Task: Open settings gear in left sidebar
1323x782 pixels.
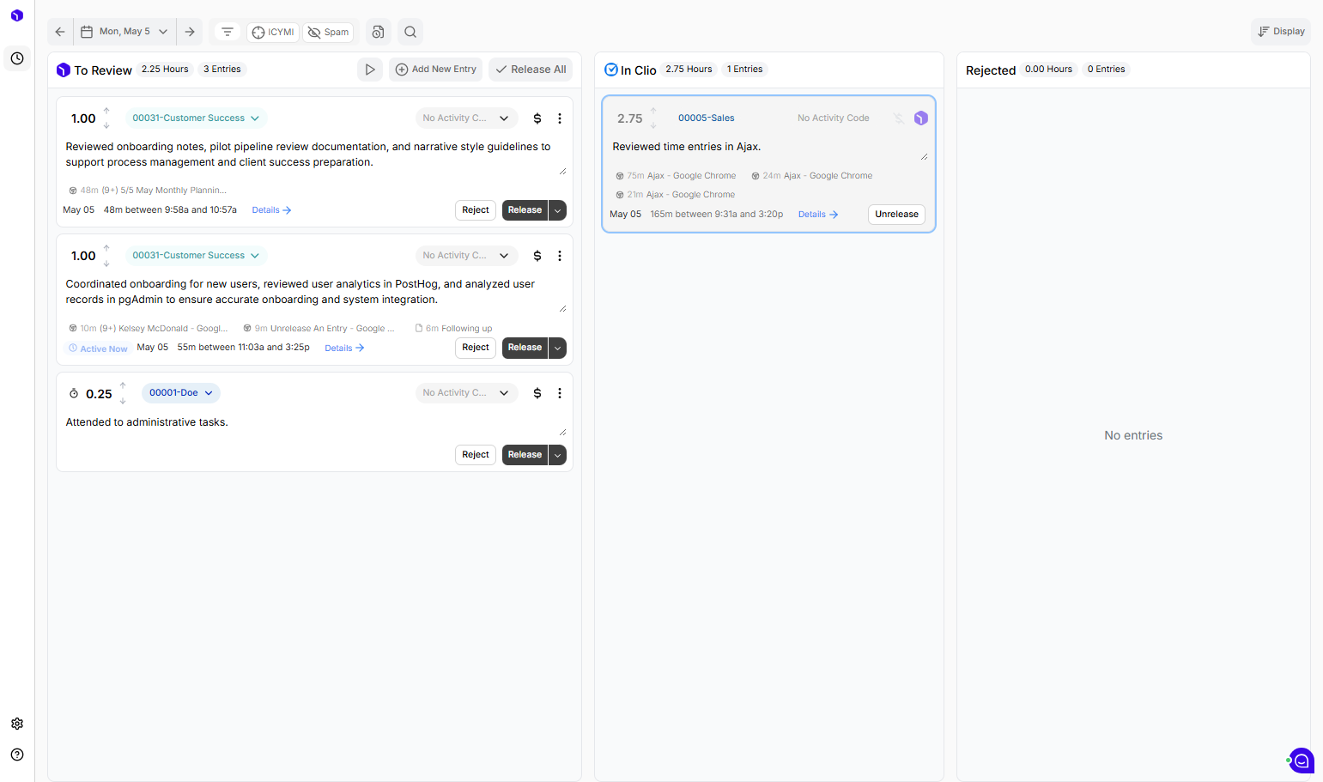Action: 17,724
